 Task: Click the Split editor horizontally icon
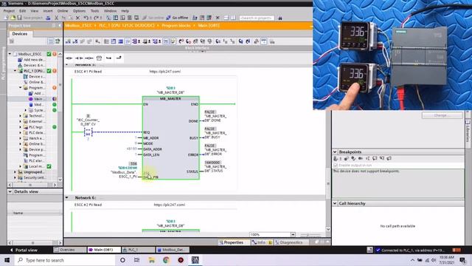pyautogui.click(x=226, y=18)
